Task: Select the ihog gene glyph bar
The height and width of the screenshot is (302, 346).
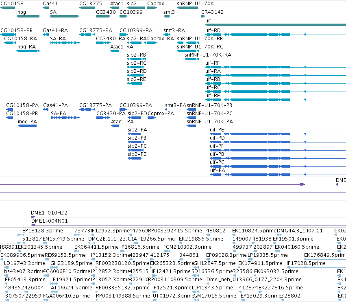Action: click(x=28, y=16)
